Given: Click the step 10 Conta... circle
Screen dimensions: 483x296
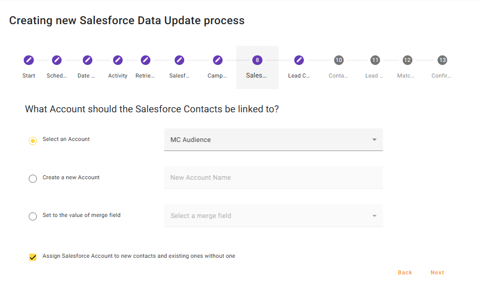Looking at the screenshot, I should (338, 60).
